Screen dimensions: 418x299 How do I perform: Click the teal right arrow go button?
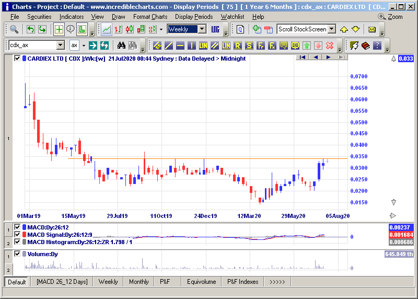click(93, 45)
